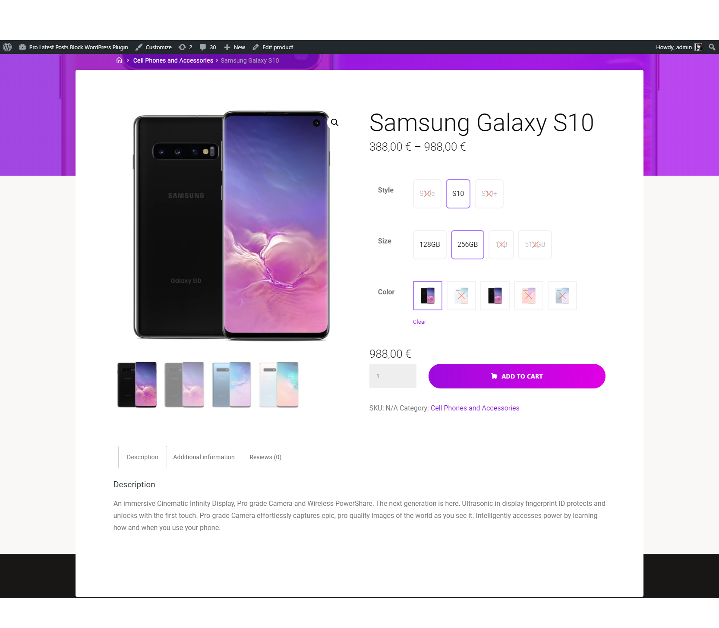Open the Reviews (0) tab
Viewport: 719px width, 628px height.
tap(265, 457)
